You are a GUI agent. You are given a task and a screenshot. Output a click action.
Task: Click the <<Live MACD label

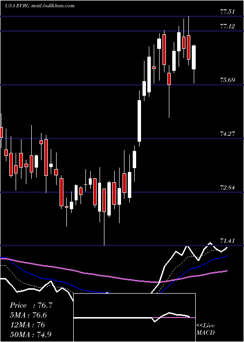point(205,329)
